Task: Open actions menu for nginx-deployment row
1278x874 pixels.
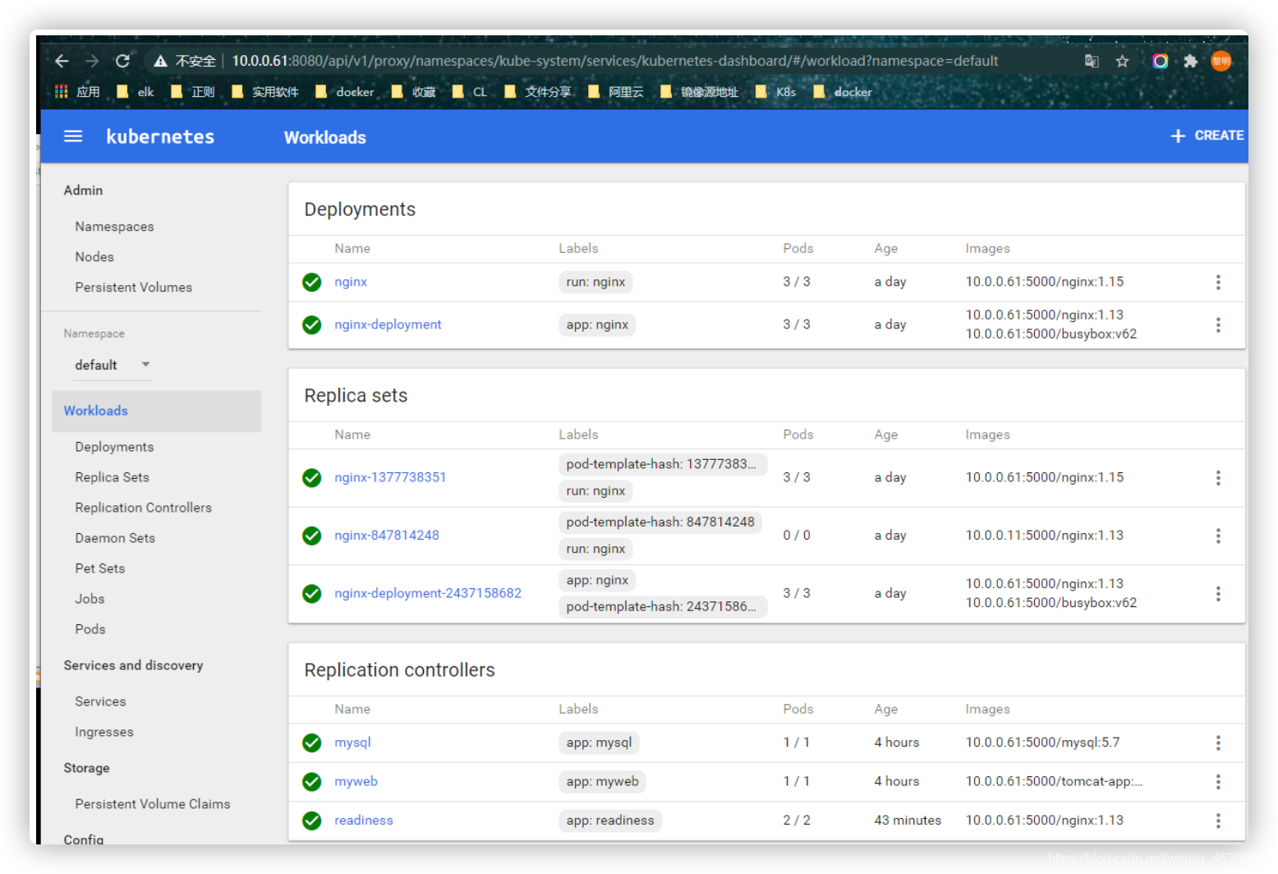Action: 1218,324
